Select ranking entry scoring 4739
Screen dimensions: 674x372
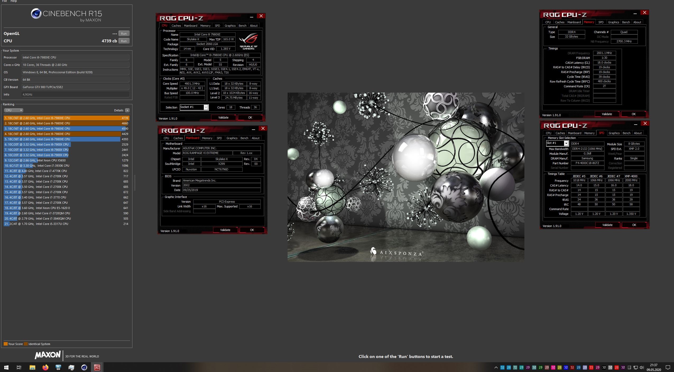point(67,118)
